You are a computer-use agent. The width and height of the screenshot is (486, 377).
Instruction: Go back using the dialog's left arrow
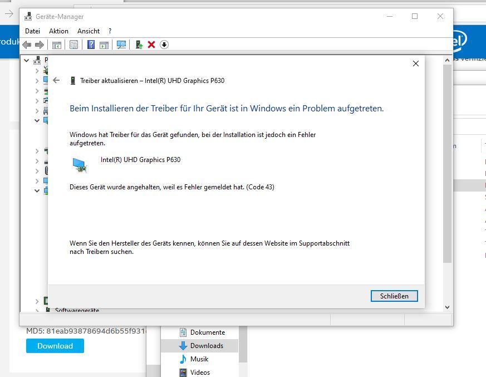(56, 80)
